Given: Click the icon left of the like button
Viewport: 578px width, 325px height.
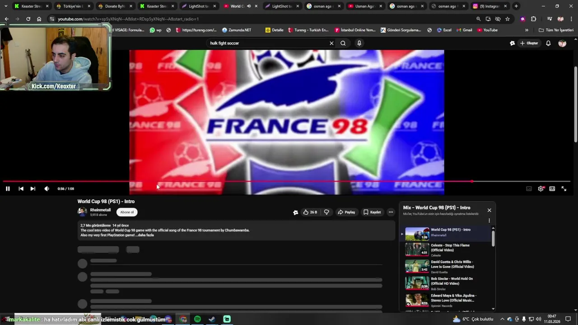Looking at the screenshot, I should 296,212.
